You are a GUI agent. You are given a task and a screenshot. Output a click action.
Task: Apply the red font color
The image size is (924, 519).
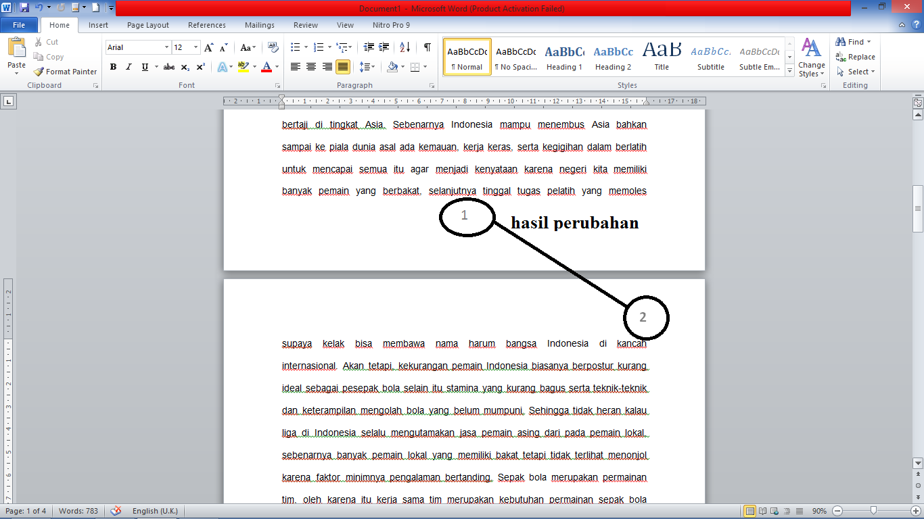267,67
